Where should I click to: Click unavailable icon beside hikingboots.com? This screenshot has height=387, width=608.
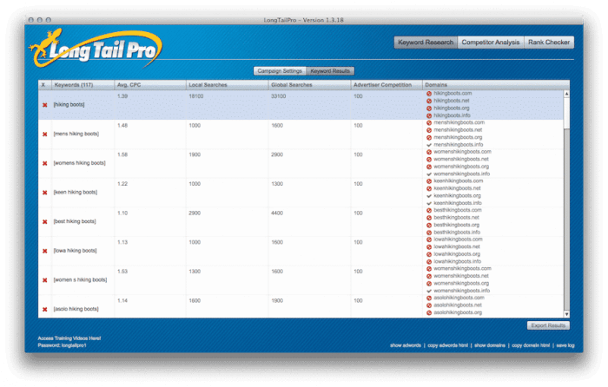coord(429,94)
